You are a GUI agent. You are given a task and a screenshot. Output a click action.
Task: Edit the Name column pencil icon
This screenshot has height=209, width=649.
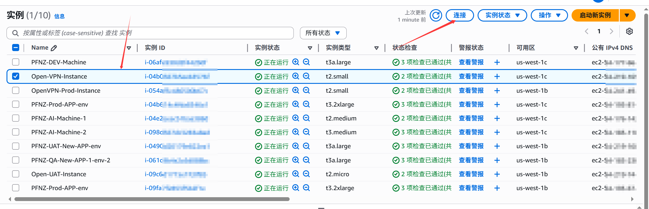point(54,48)
